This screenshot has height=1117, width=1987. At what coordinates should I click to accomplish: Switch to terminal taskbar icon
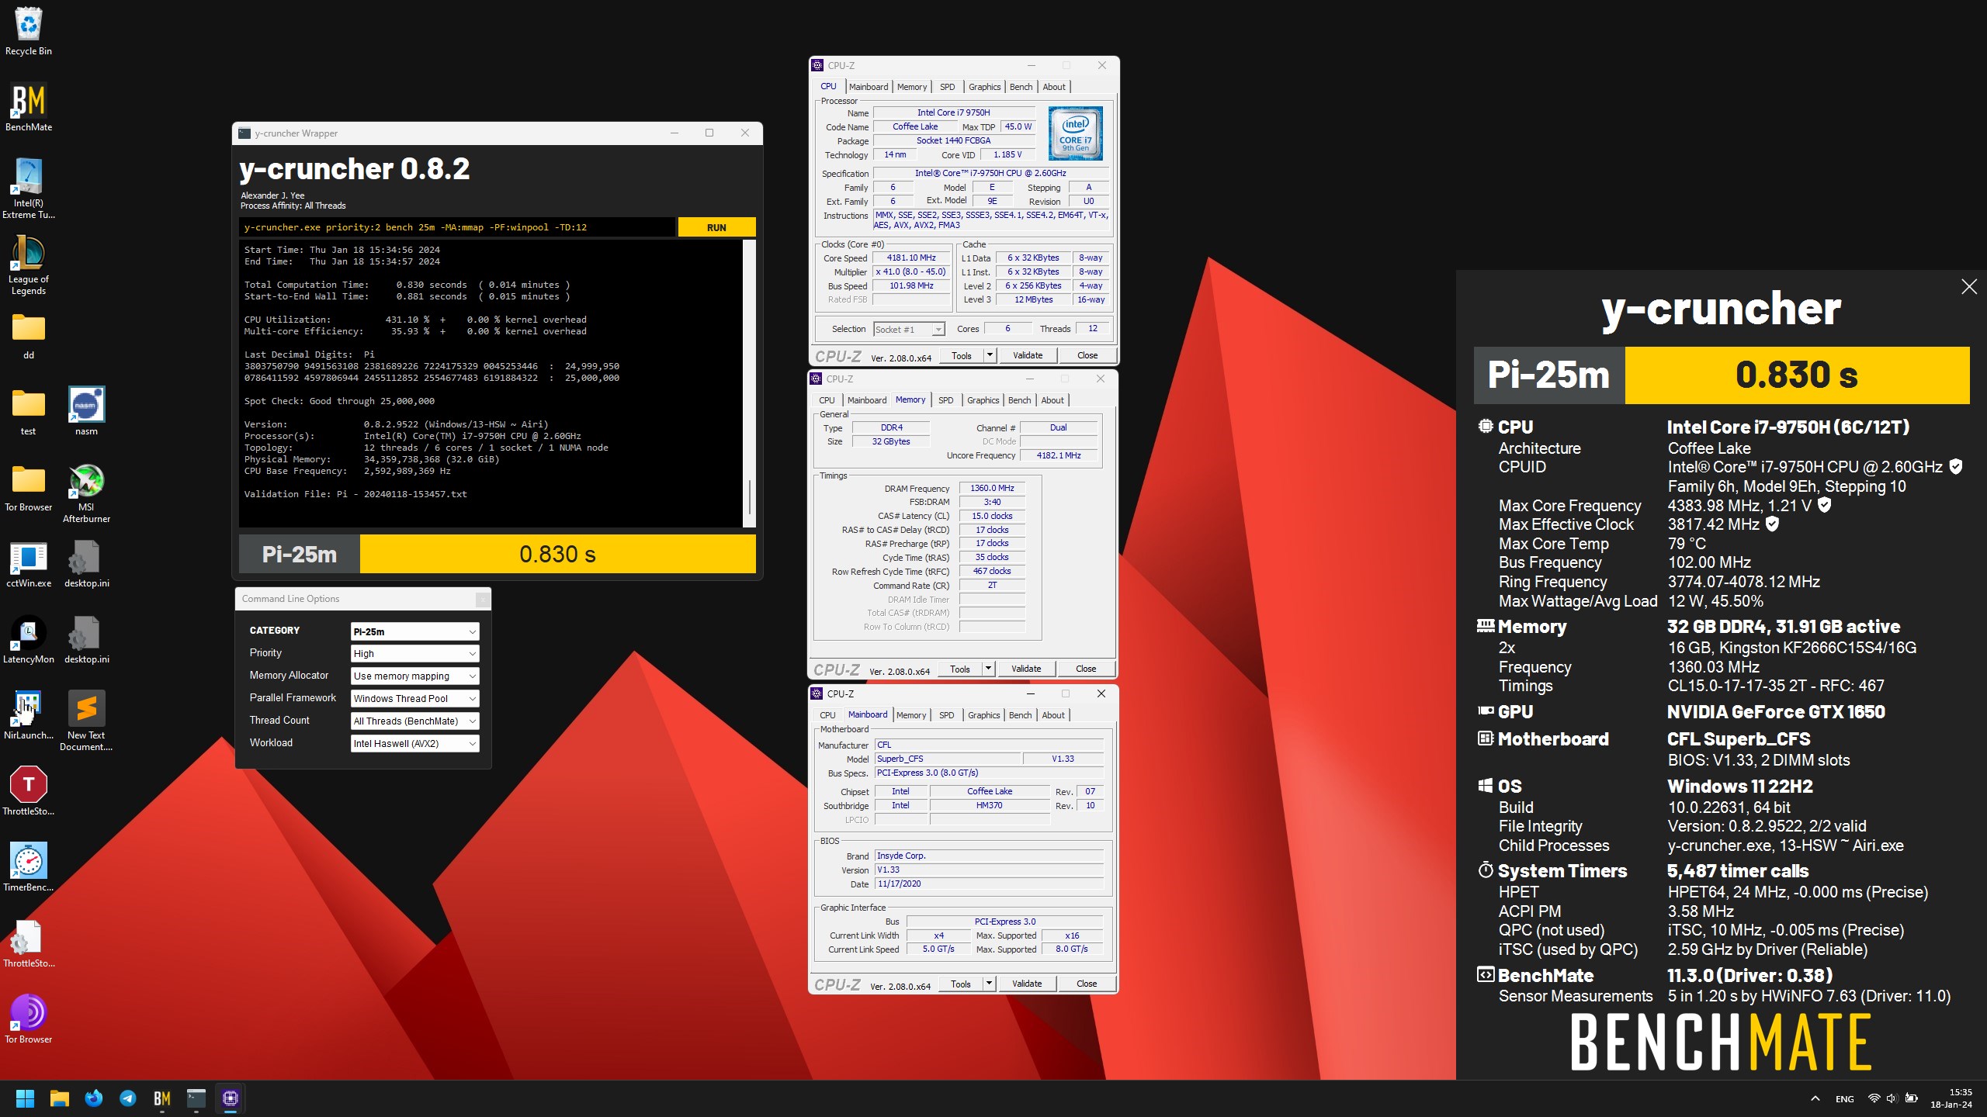[196, 1098]
